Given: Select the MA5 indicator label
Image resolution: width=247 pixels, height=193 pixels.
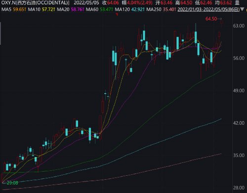Looking at the screenshot, I should [x=6, y=9].
